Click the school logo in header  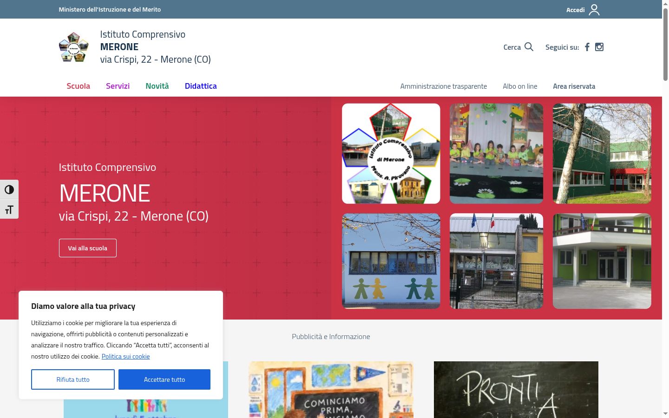[74, 47]
